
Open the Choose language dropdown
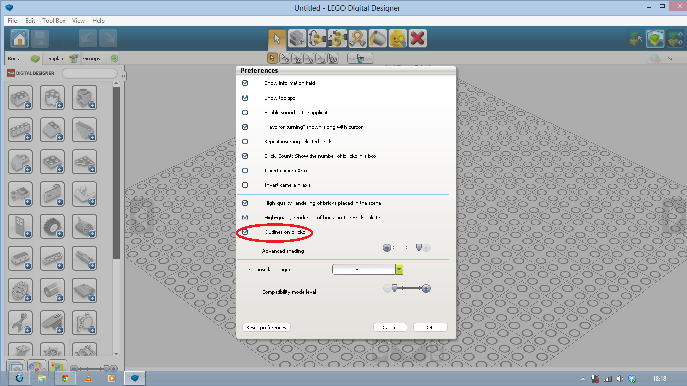tap(368, 269)
